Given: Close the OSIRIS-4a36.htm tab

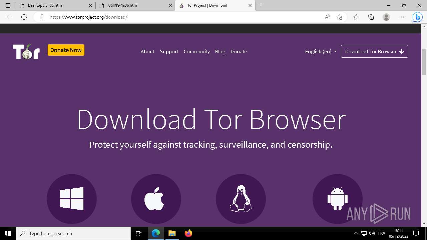Looking at the screenshot, I should tap(170, 5).
